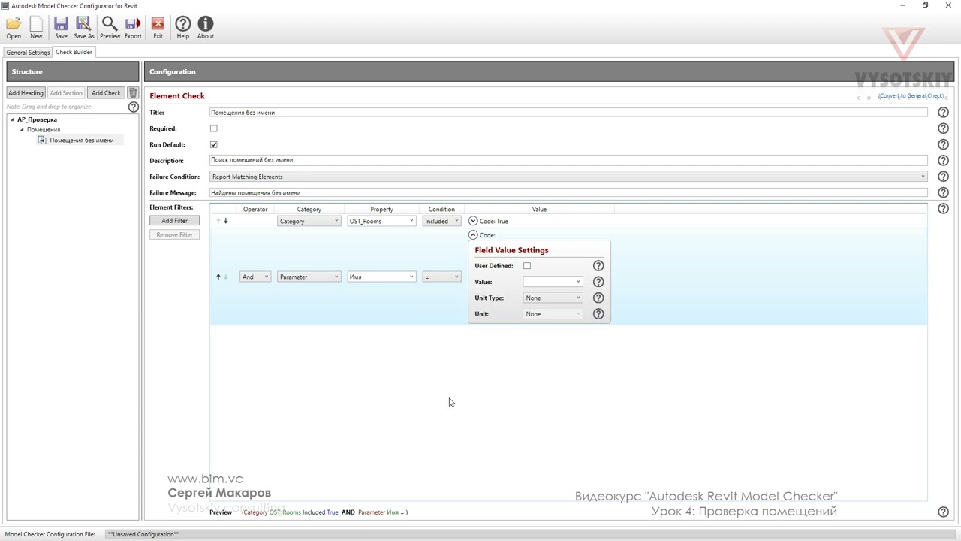Collapse the АР_Проверка tree node
This screenshot has width=961, height=541.
click(13, 119)
